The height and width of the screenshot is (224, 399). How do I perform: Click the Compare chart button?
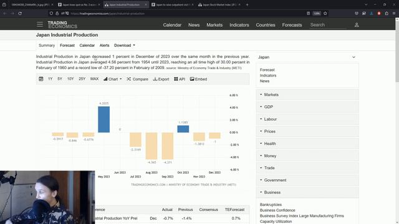pyautogui.click(x=137, y=79)
